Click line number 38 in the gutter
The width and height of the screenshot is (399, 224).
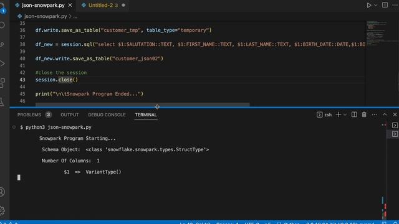(x=22, y=44)
